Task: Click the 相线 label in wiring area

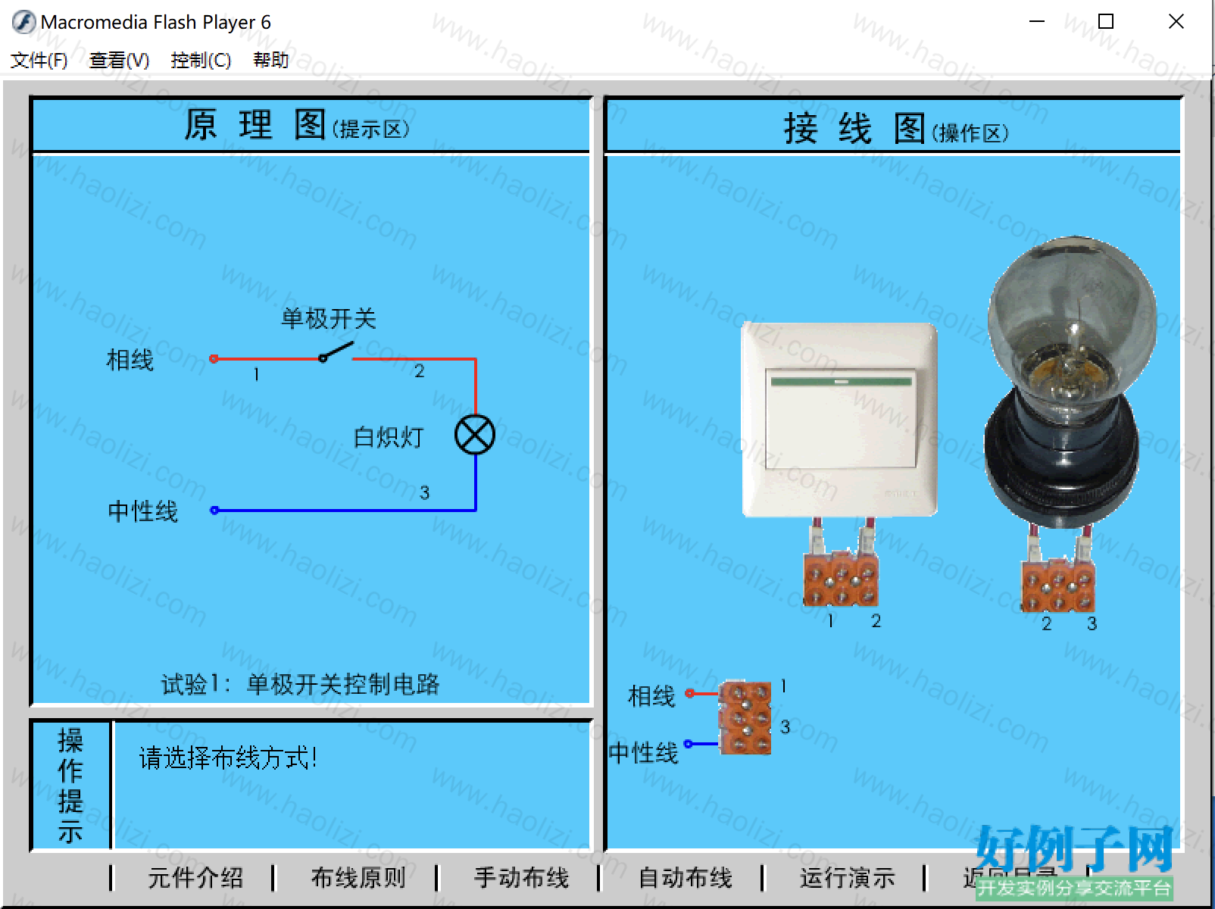Action: coord(651,696)
